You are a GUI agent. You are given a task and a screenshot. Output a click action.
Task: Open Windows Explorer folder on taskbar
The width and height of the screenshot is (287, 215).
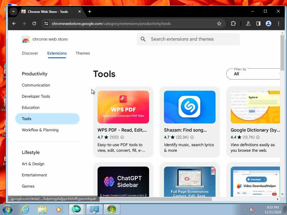(43, 209)
